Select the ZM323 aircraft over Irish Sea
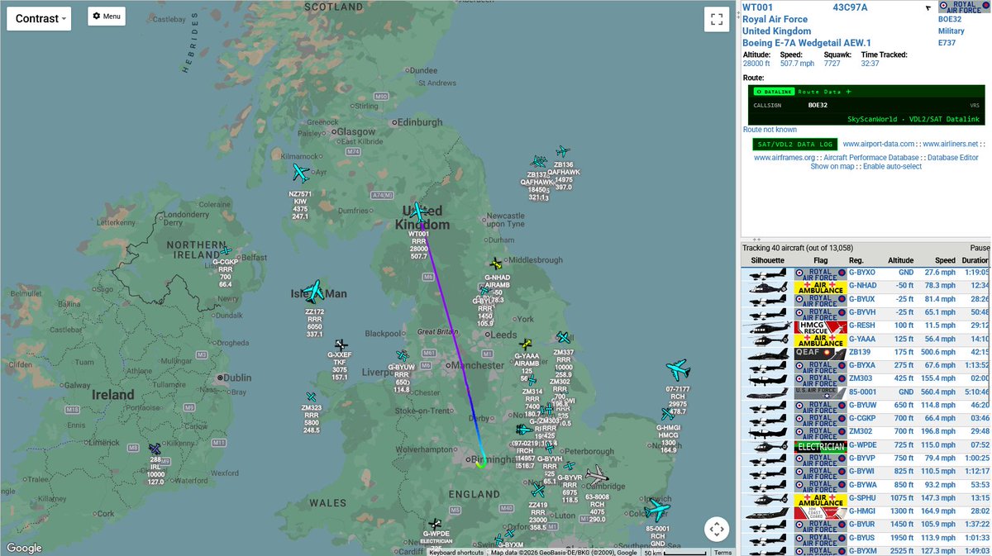Viewport: 992px width, 556px height. click(x=311, y=397)
